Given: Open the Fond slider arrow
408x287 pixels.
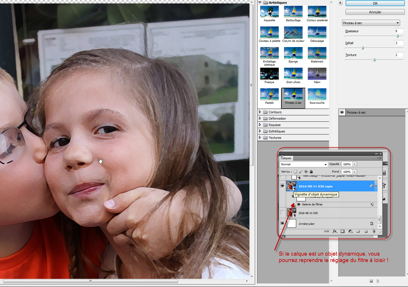Looking at the screenshot, I should 355,172.
